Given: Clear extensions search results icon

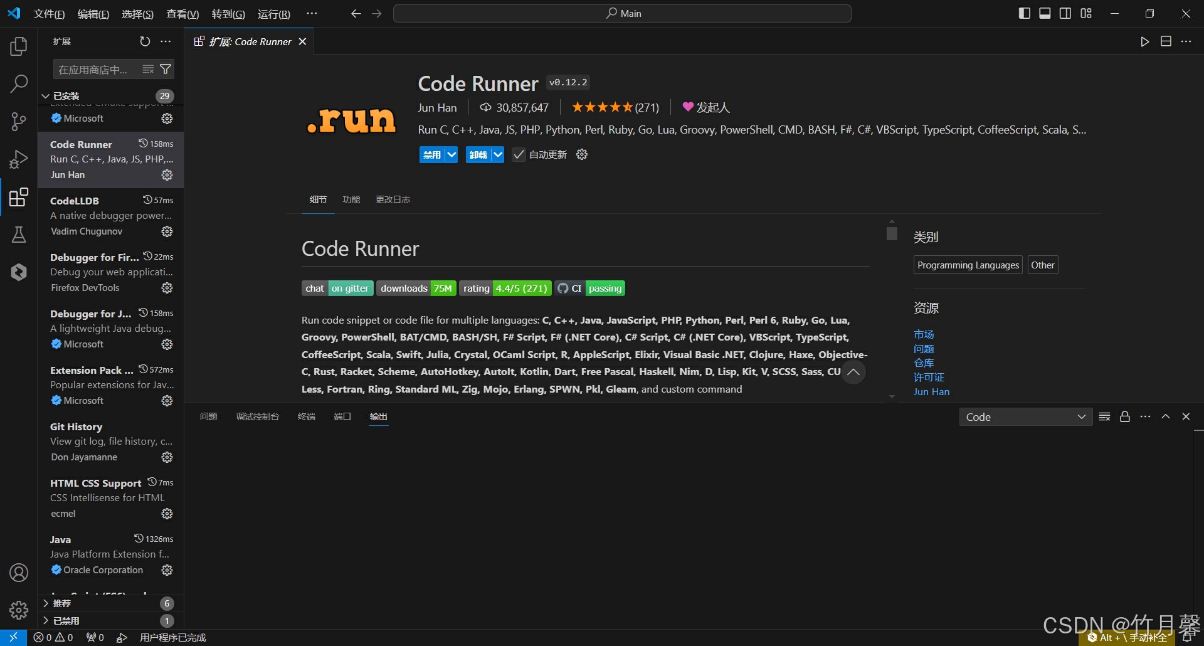Looking at the screenshot, I should [148, 69].
